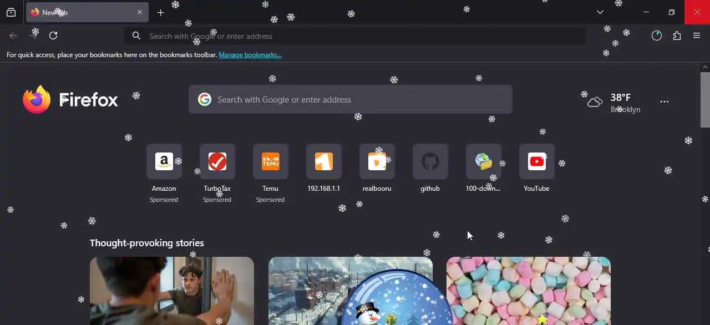The height and width of the screenshot is (325, 710).
Task: Click the Google G icon in the search box
Action: (x=205, y=99)
